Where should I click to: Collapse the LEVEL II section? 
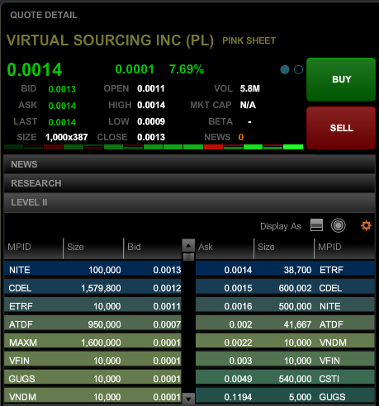pyautogui.click(x=189, y=202)
